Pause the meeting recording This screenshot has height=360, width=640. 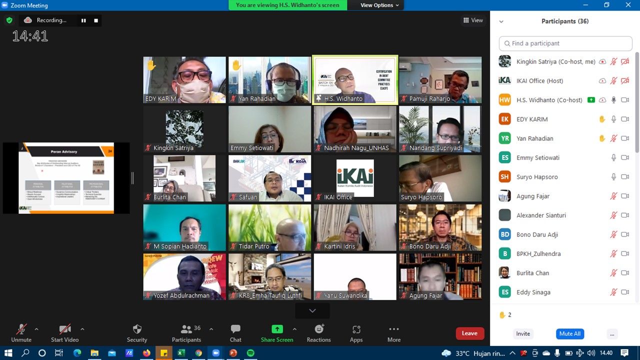click(x=83, y=20)
